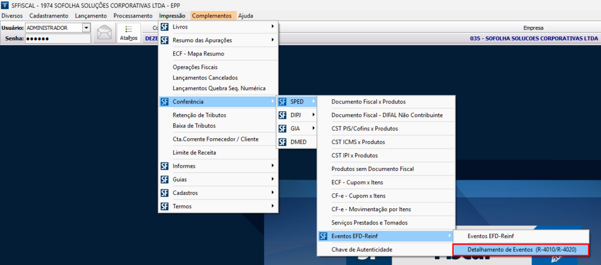The image size is (601, 265).
Task: Open the Complementos menu
Action: [211, 16]
